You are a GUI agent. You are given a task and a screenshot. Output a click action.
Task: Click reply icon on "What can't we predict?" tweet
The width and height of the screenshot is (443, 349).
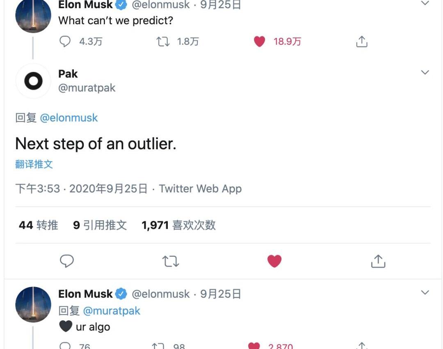click(65, 41)
